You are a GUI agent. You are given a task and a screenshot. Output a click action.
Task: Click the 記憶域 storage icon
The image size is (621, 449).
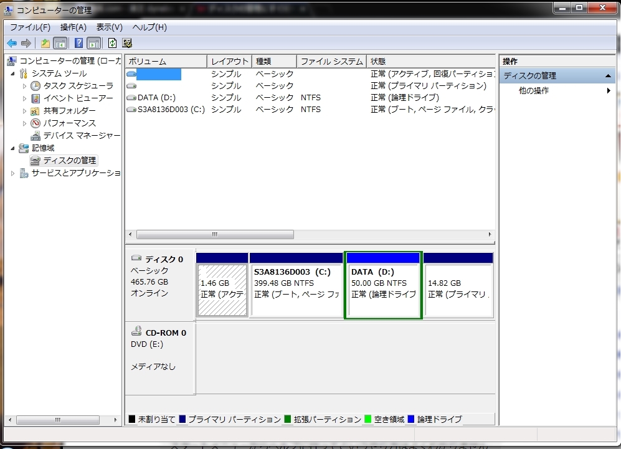tap(24, 148)
